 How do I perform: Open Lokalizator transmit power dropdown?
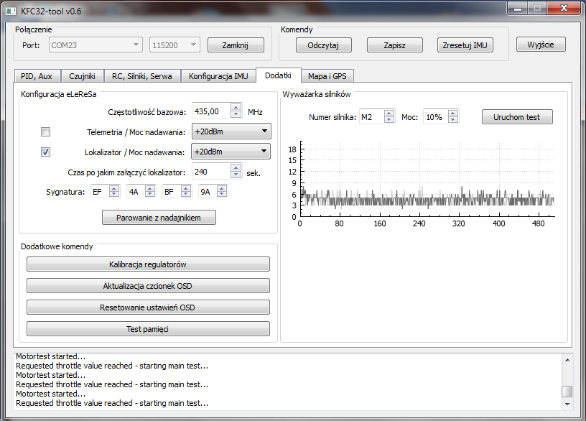pos(231,152)
